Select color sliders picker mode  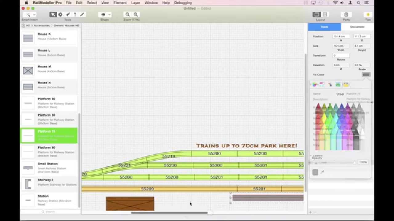pos(322,85)
